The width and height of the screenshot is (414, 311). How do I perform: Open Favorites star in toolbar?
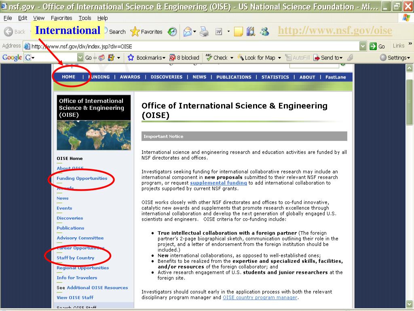(x=146, y=32)
